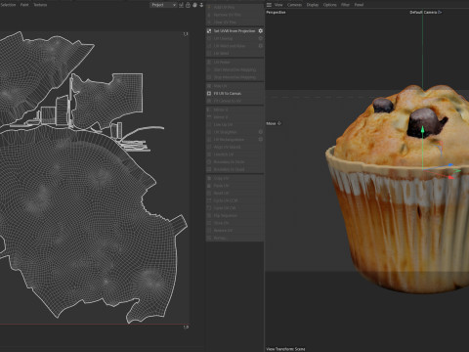Click the down-arrow icon in the UV header
The width and height of the screenshot is (469, 352).
pyautogui.click(x=201, y=5)
